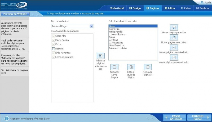Image resolution: width=212 pixels, height=122 pixels.
Task: Click the Move page down icon
Action: (x=174, y=38)
